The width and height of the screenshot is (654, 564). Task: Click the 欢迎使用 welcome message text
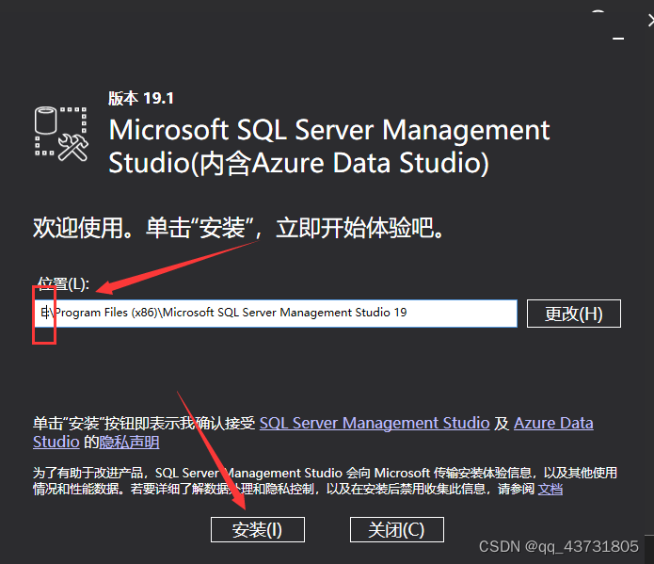(238, 228)
